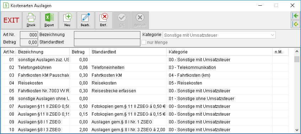Click the red EXIT button
Viewport: 301px width, 134px height.
coord(11,20)
